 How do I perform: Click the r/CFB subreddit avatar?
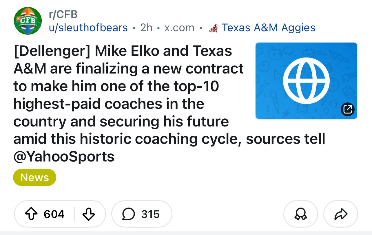tap(28, 21)
